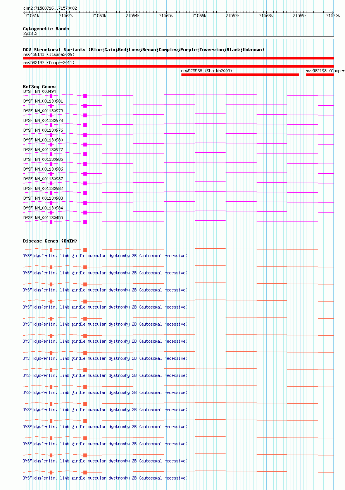Open transcript DYSF|NM_003494

[40, 91]
